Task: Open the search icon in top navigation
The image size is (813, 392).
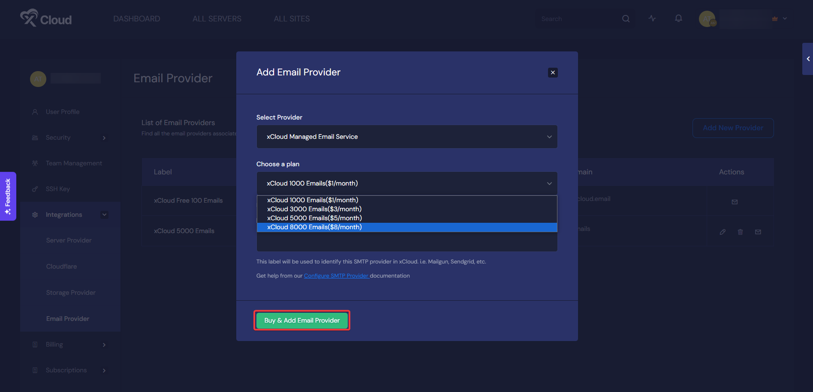Action: [x=626, y=18]
